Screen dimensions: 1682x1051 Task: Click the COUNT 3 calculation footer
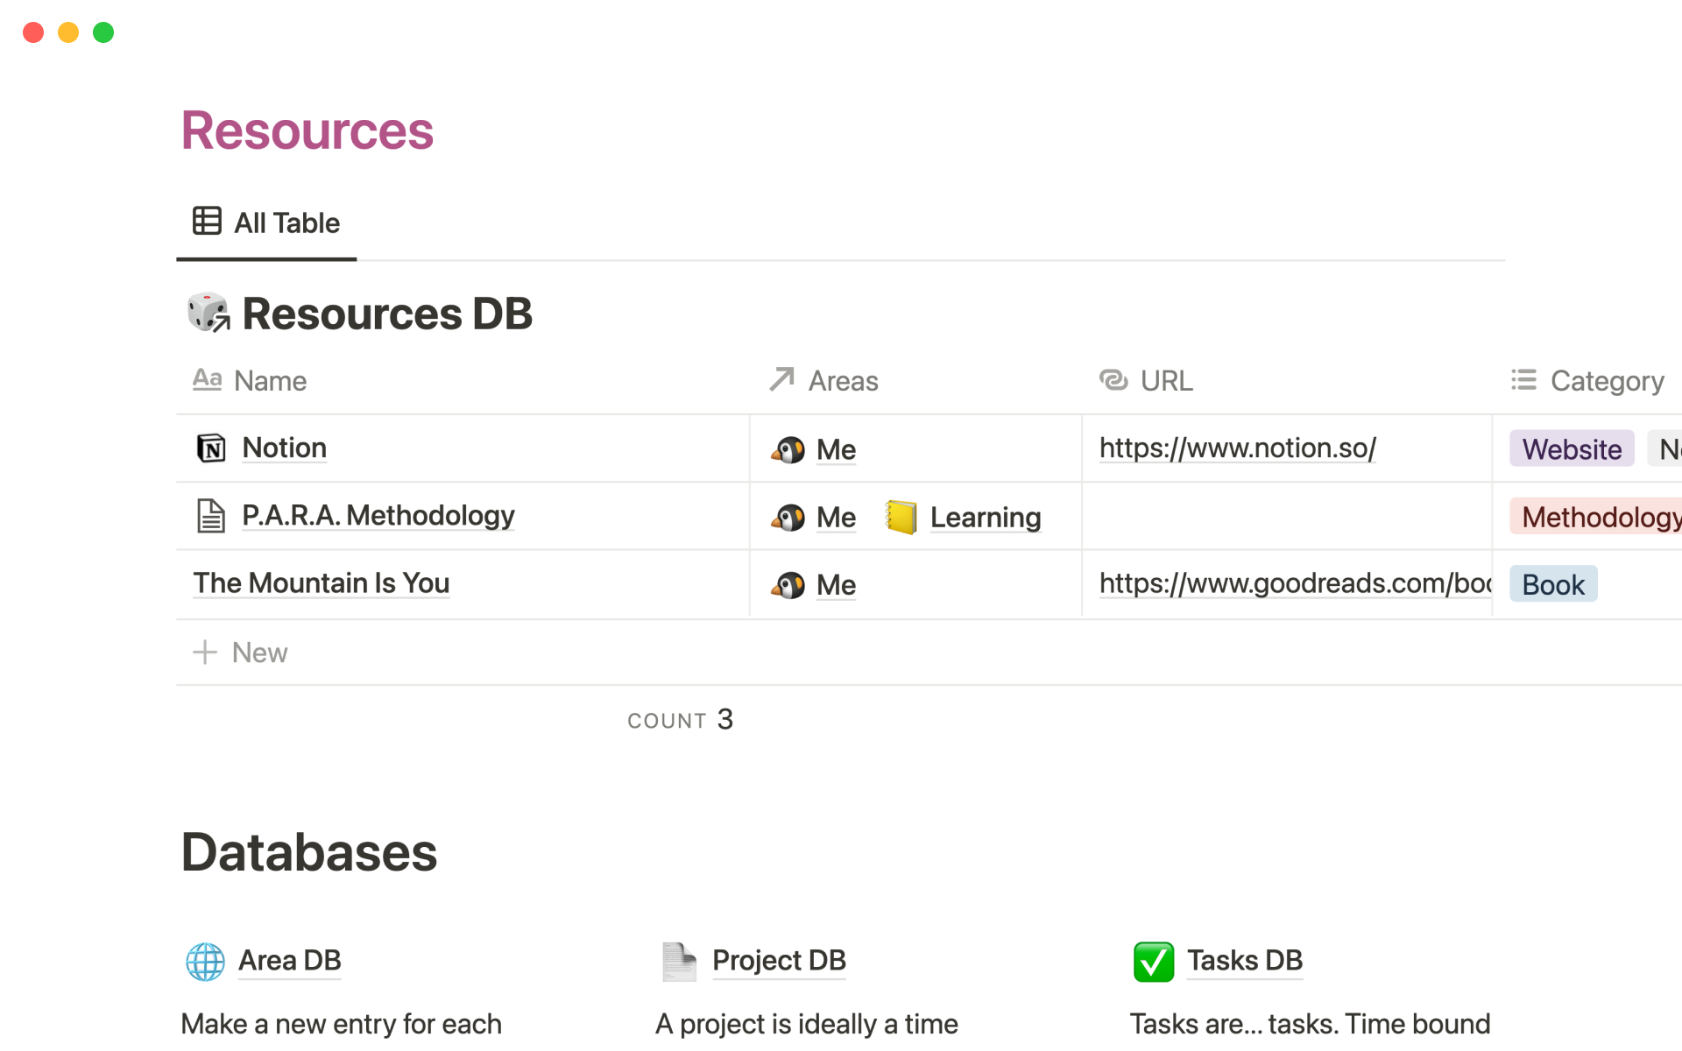pos(681,720)
